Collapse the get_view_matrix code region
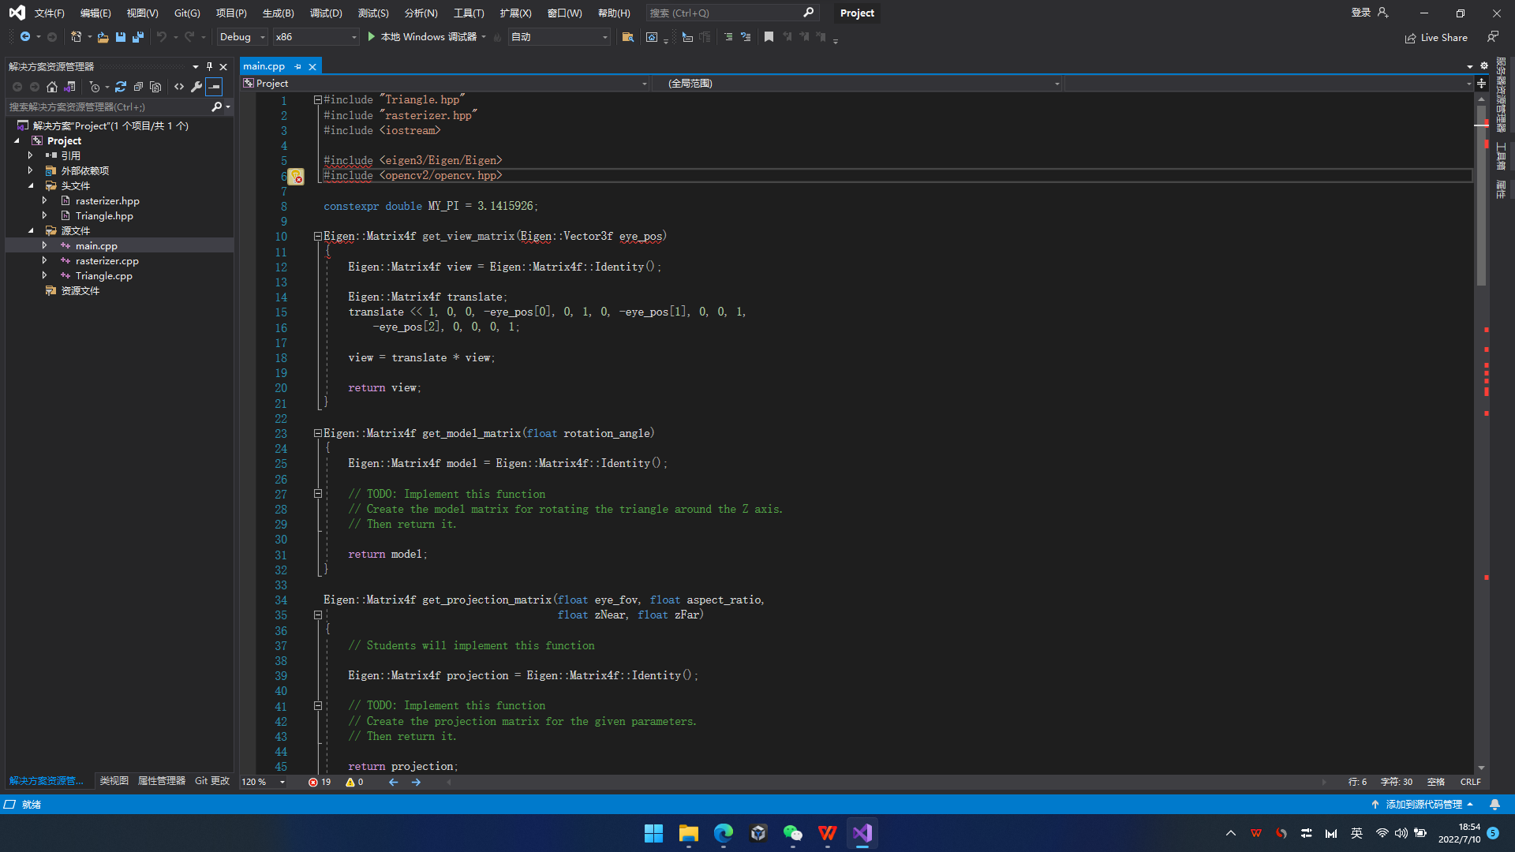This screenshot has width=1515, height=852. pos(317,236)
